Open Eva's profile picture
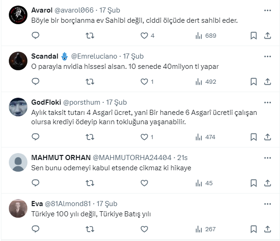280x241 pixels. tap(18, 209)
